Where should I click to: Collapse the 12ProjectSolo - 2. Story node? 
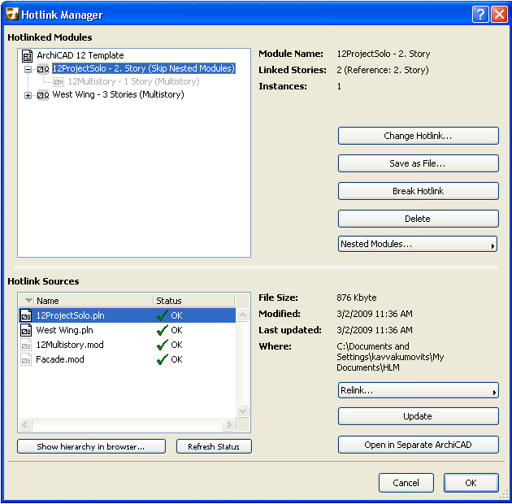point(28,69)
